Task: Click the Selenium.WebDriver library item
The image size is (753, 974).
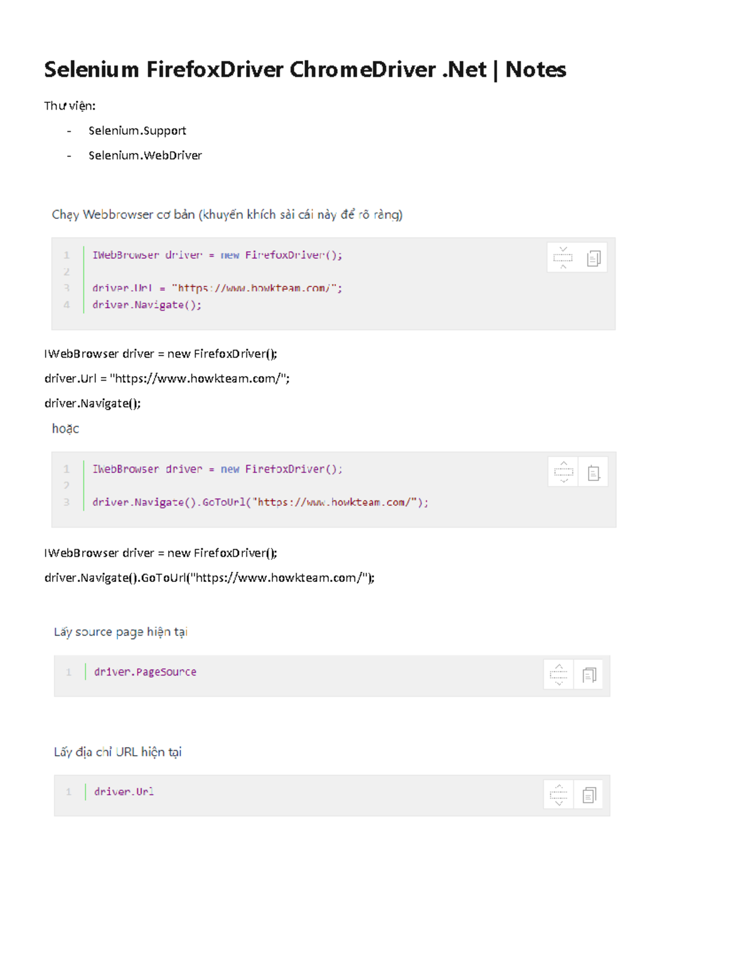Action: pos(145,156)
